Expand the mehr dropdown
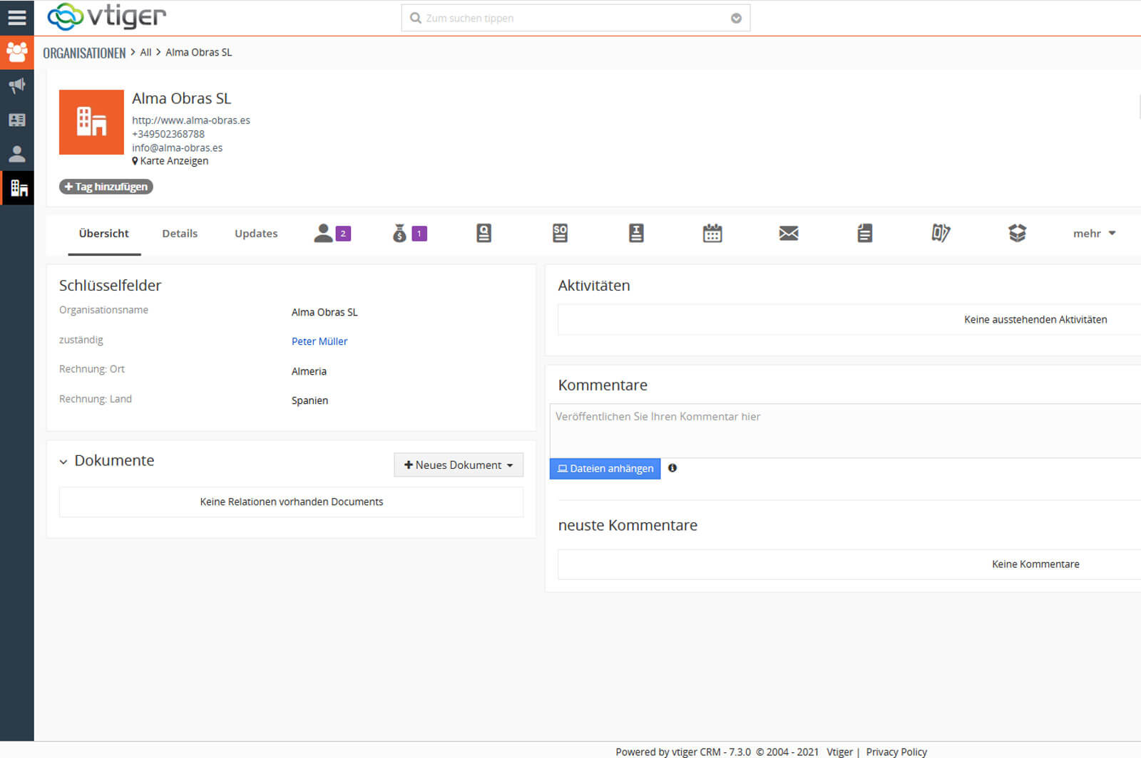1141x758 pixels. 1094,234
